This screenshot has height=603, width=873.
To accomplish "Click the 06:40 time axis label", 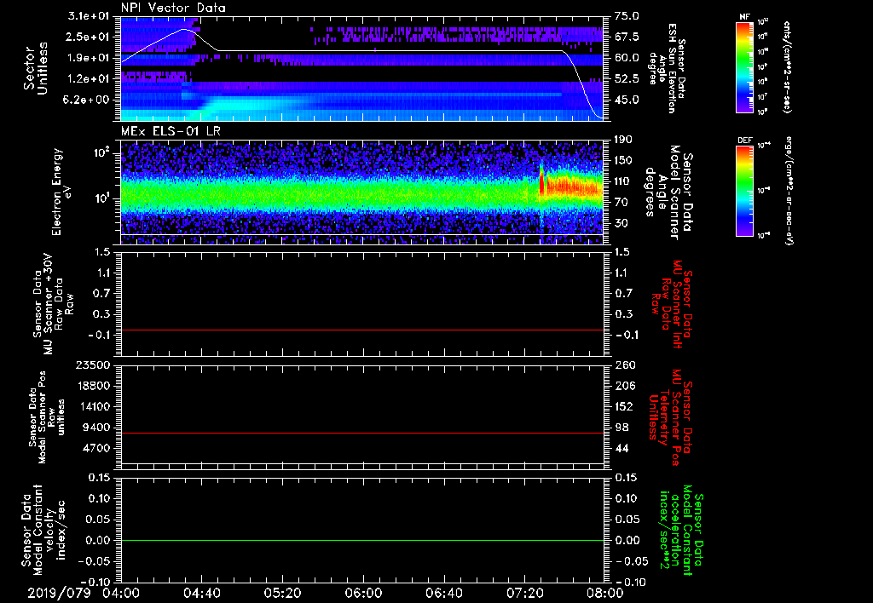I will coord(443,593).
